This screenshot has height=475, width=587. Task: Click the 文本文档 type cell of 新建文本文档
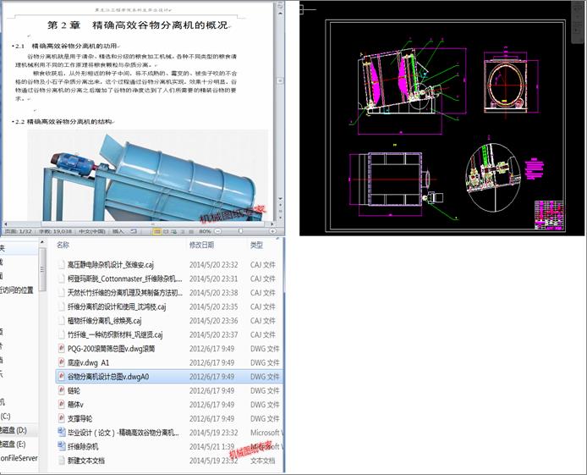(263, 461)
